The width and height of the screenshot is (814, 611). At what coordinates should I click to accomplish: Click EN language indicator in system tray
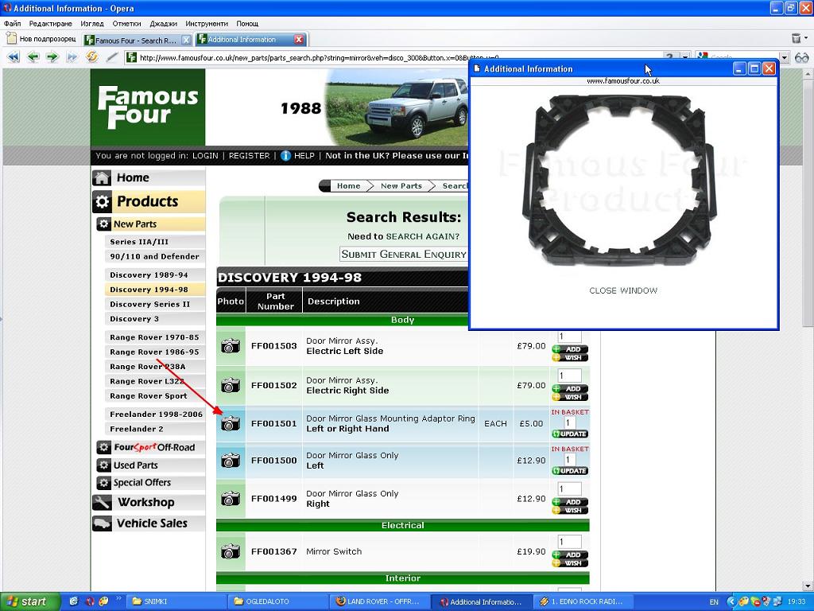pyautogui.click(x=714, y=601)
